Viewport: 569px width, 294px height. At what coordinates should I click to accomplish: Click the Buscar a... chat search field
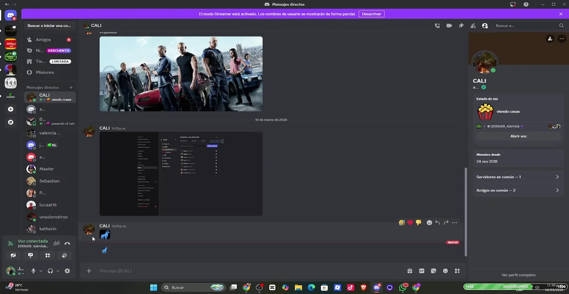[x=529, y=25]
